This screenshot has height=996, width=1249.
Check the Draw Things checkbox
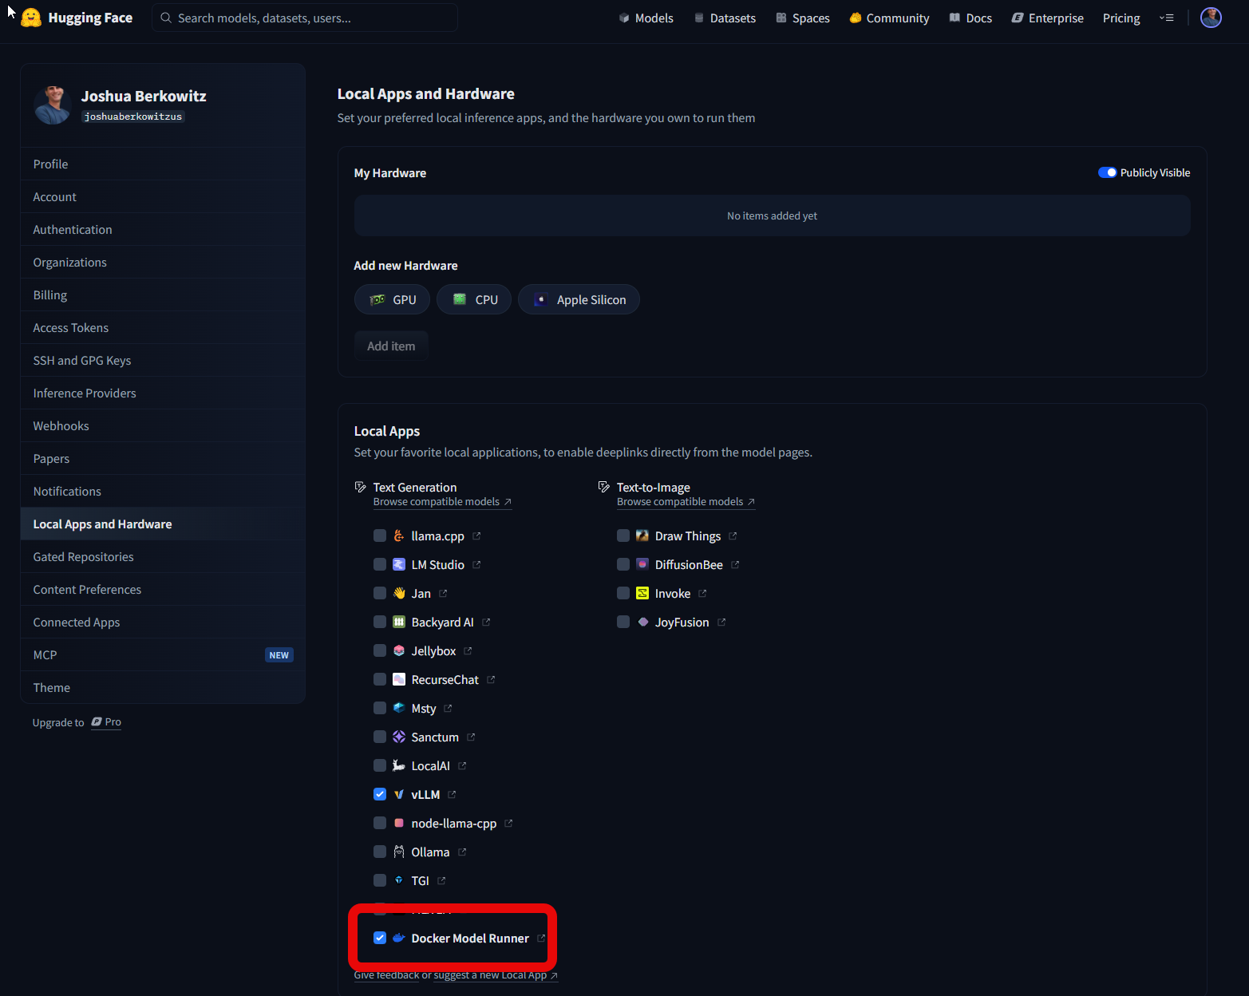click(623, 536)
